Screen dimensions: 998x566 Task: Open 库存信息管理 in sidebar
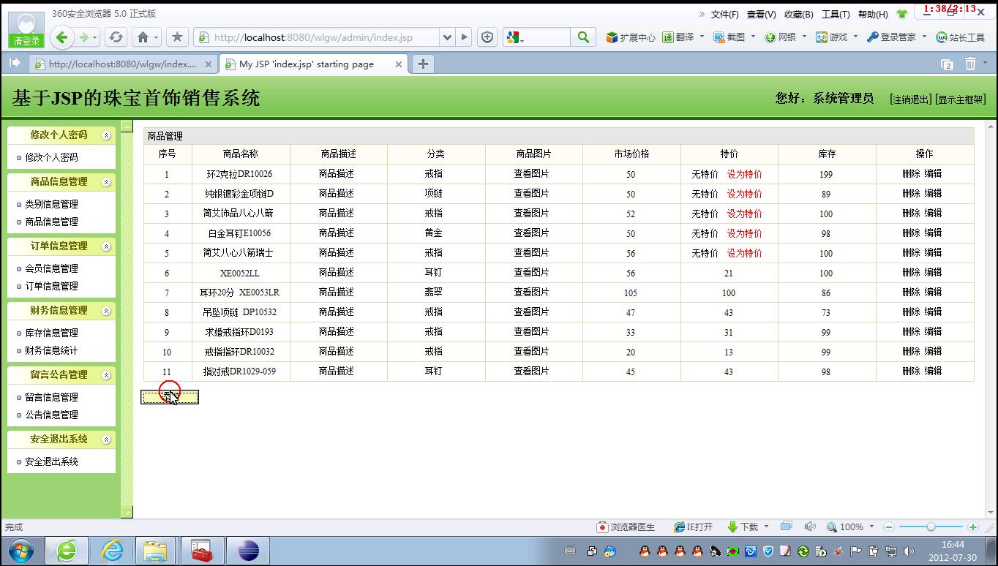coord(51,333)
